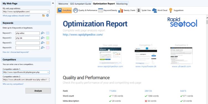
Task: Click the empty Keyword 3 field
Action: click(x=27, y=43)
